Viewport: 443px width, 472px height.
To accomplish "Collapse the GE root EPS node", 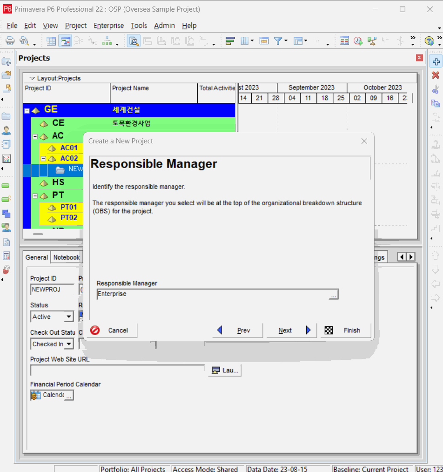I will pos(27,111).
